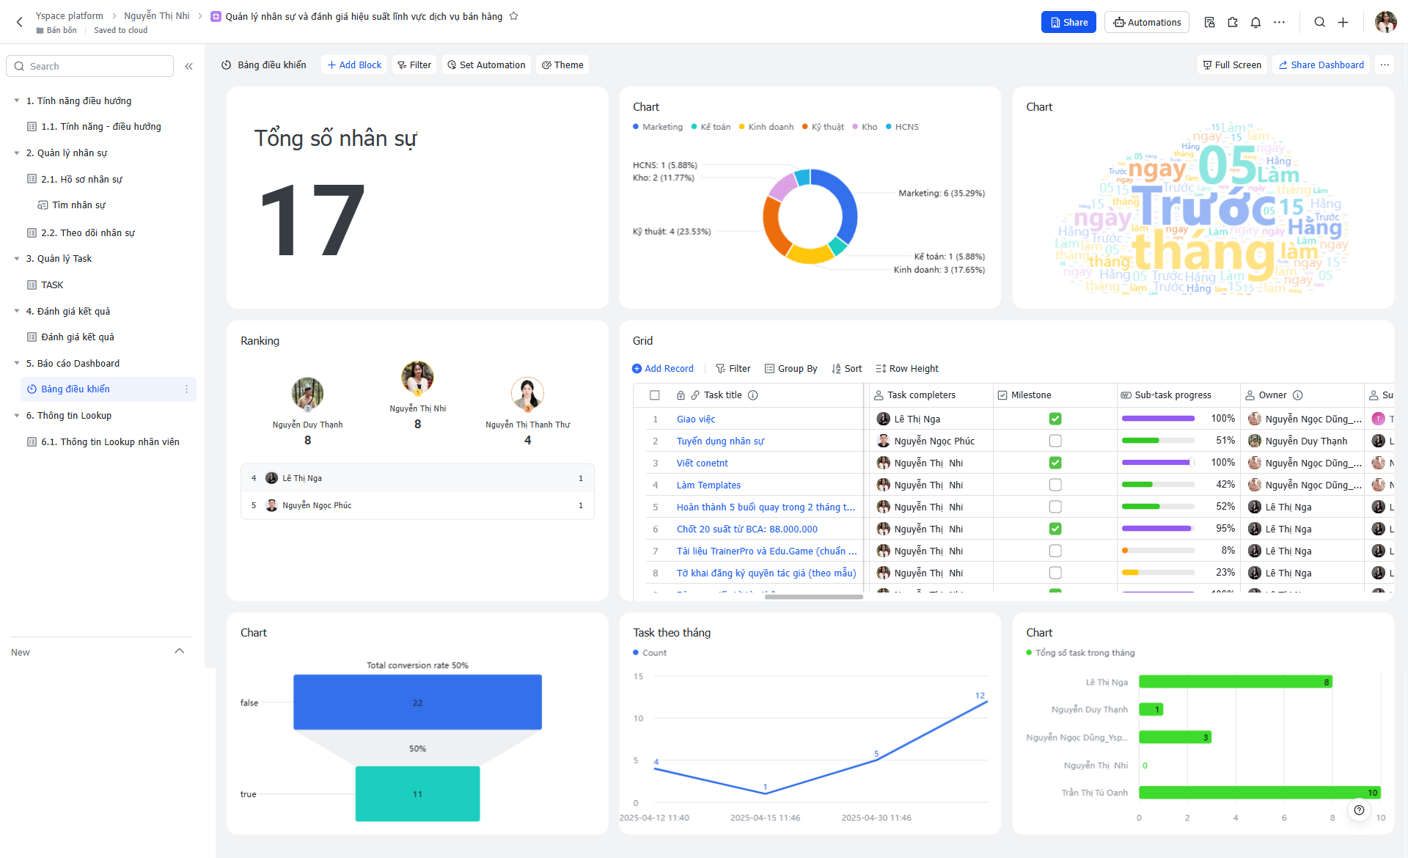Collapse 4. Đánh giá kết quả section
1408x858 pixels.
[17, 311]
